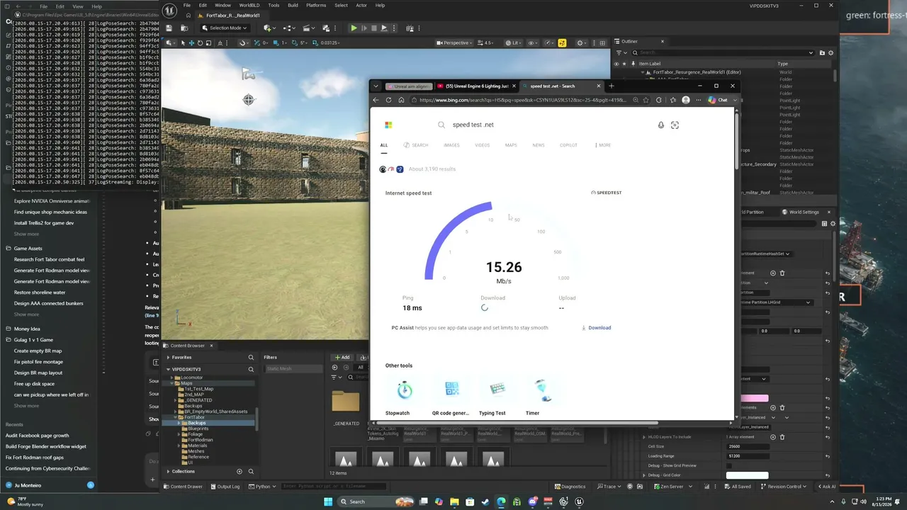Go back in Content Browser history
Screen dimensions: 907x510
tap(334, 368)
